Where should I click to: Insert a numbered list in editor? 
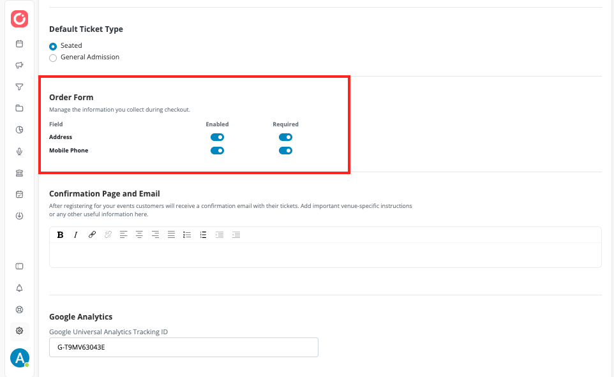(x=203, y=235)
